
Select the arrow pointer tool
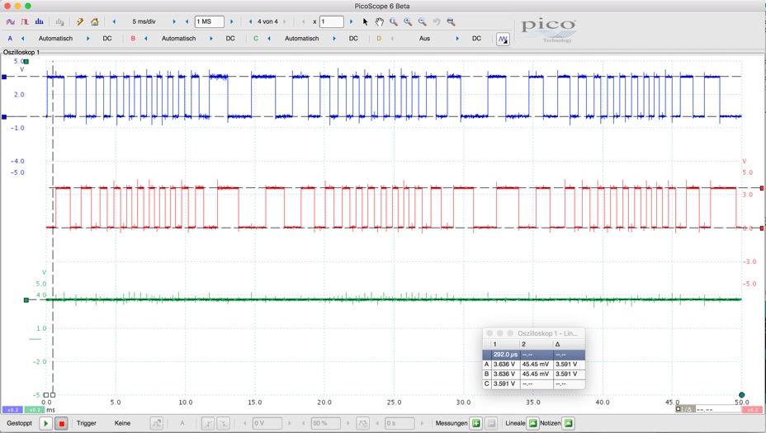365,22
